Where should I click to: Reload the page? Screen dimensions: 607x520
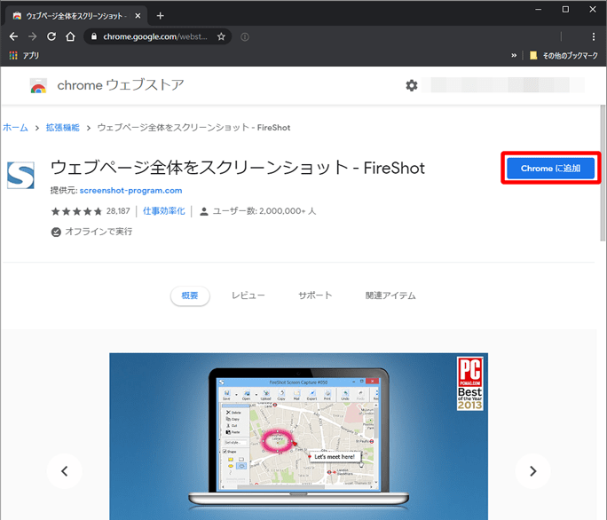tap(51, 36)
